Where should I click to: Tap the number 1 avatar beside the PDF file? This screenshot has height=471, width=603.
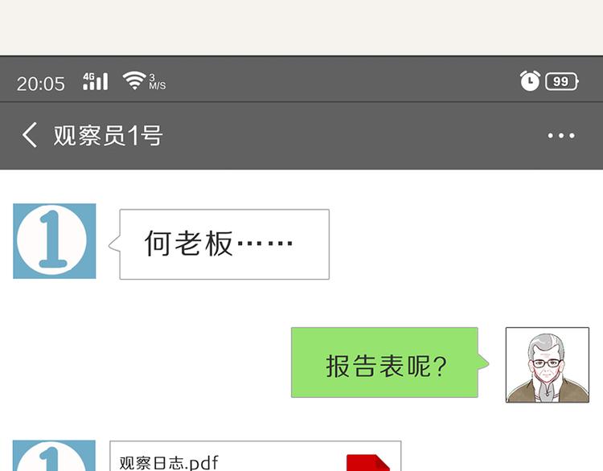click(54, 456)
